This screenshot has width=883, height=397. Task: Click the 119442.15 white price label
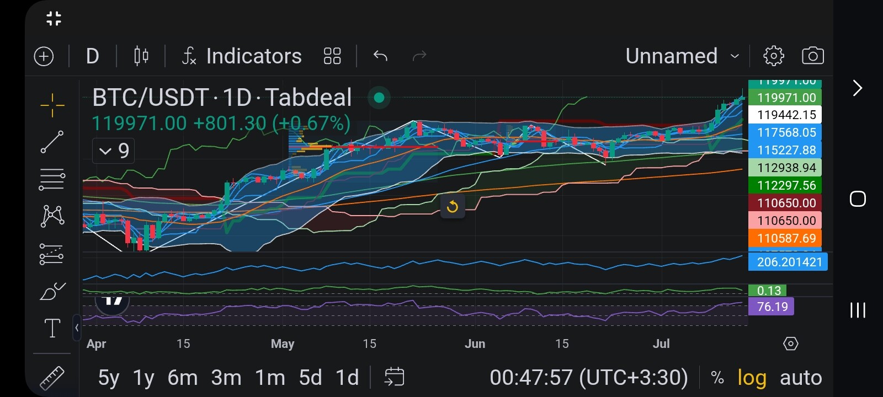785,115
